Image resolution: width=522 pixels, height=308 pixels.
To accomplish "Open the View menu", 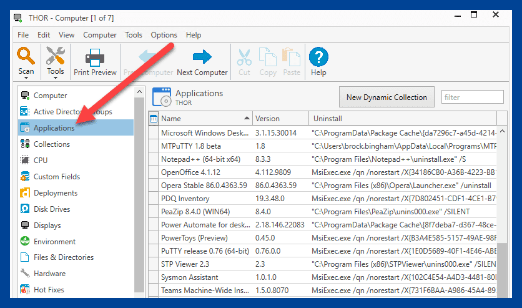I will 67,35.
